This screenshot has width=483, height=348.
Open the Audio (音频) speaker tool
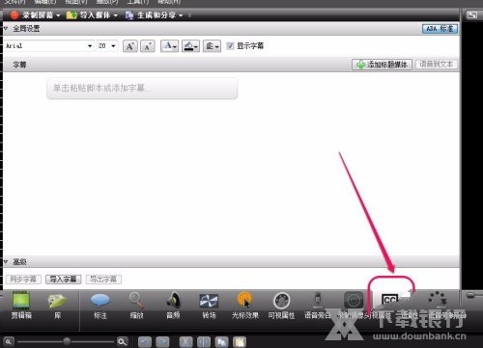[173, 306]
